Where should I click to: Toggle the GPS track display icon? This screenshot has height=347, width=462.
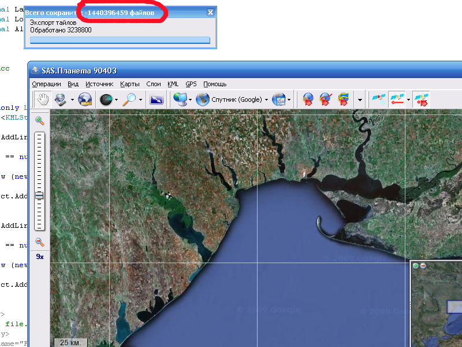[x=396, y=99]
